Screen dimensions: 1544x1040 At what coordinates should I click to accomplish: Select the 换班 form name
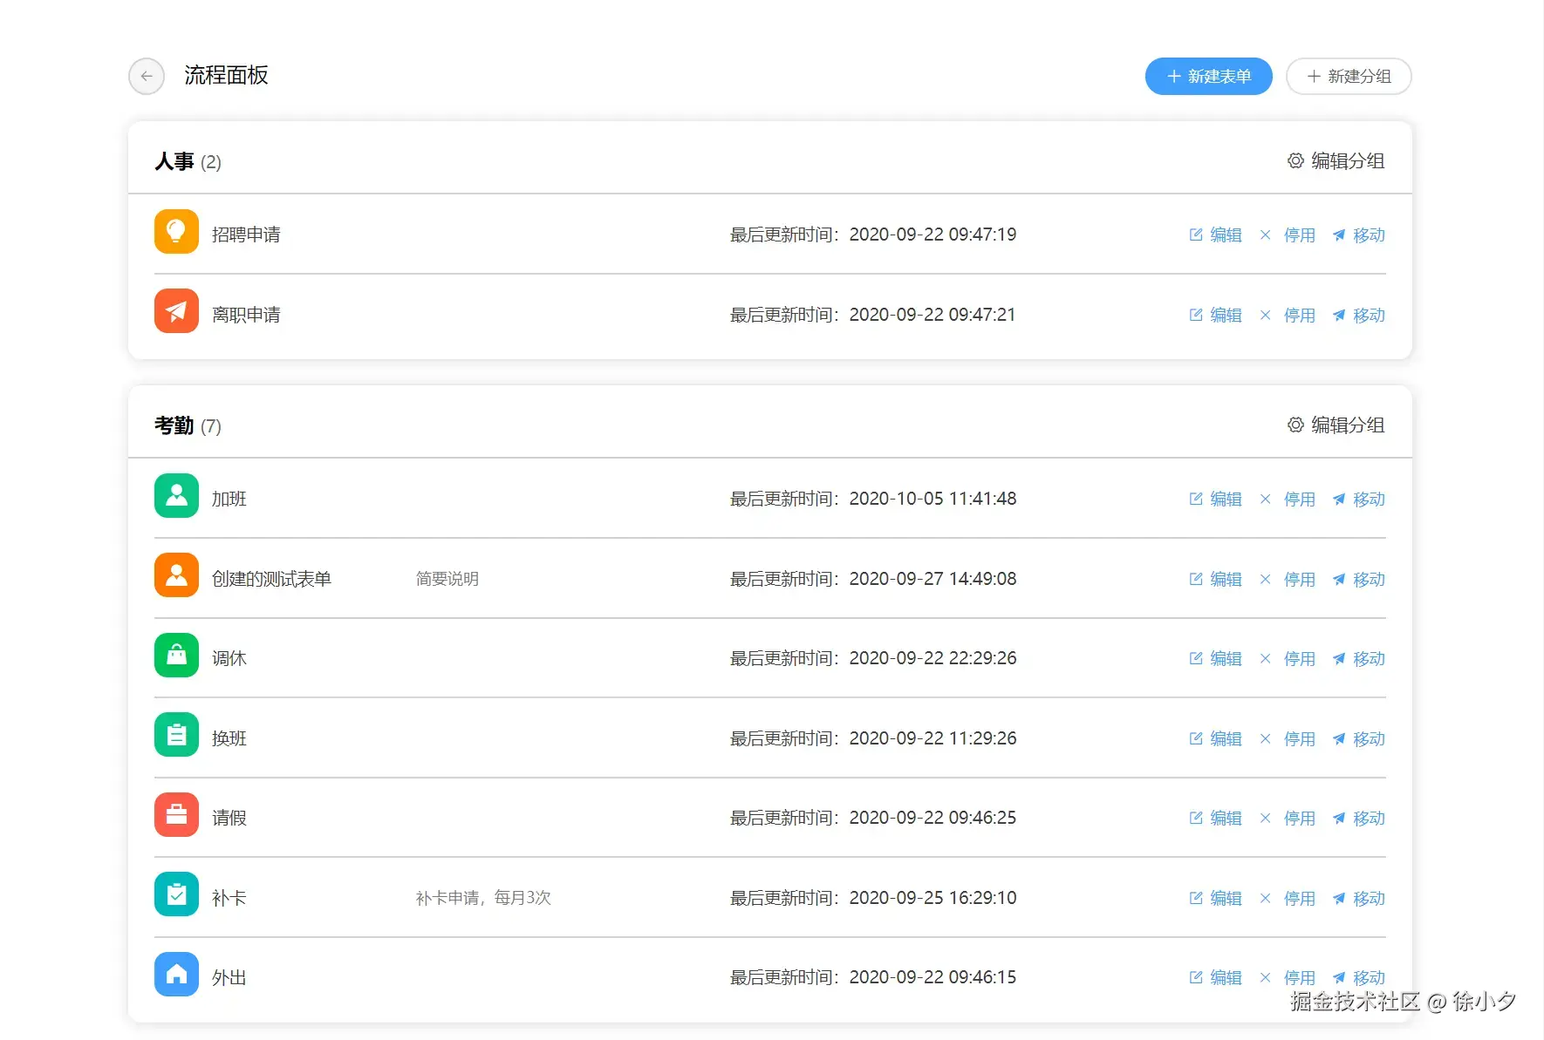pos(229,739)
